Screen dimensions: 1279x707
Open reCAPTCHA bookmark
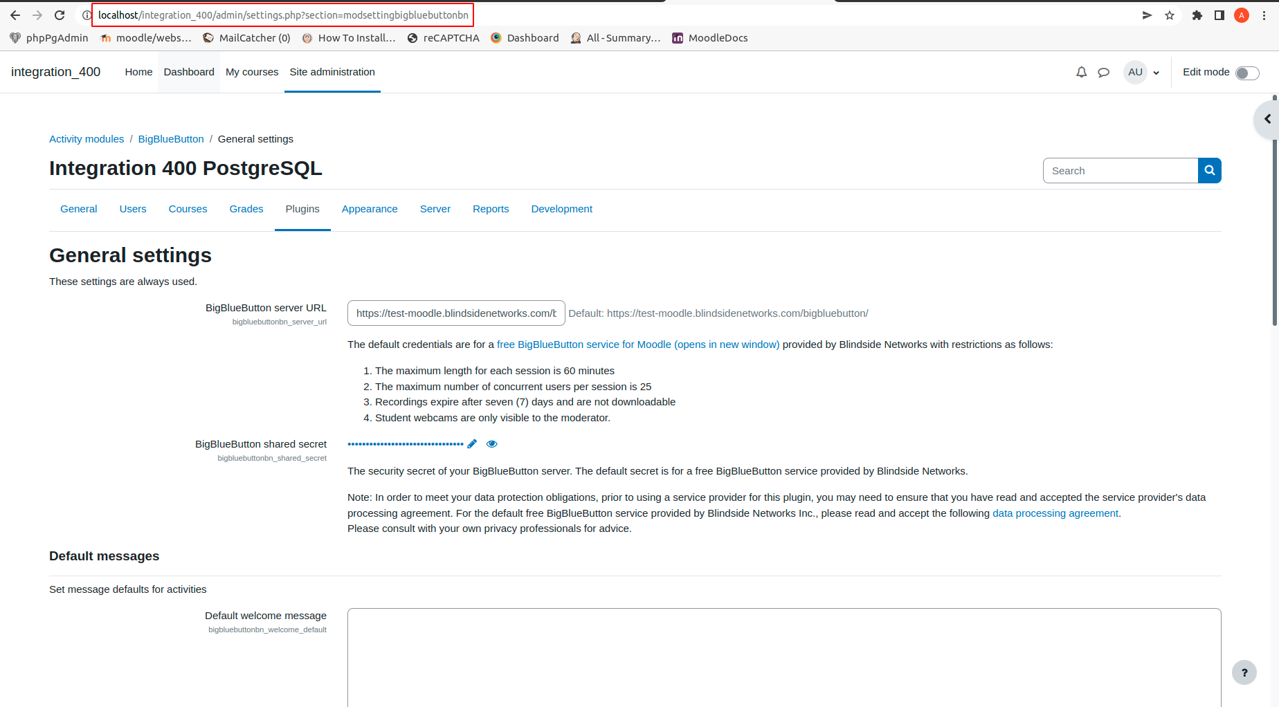(x=444, y=38)
